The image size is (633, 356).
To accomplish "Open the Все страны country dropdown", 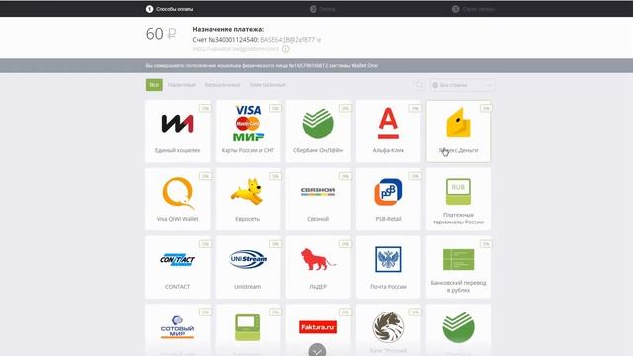I will pyautogui.click(x=462, y=85).
